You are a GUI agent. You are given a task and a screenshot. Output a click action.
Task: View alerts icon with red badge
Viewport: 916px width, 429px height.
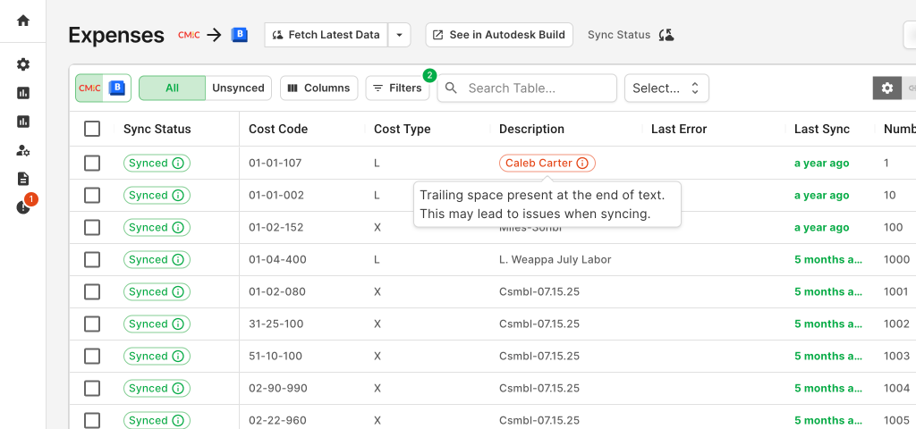point(24,206)
